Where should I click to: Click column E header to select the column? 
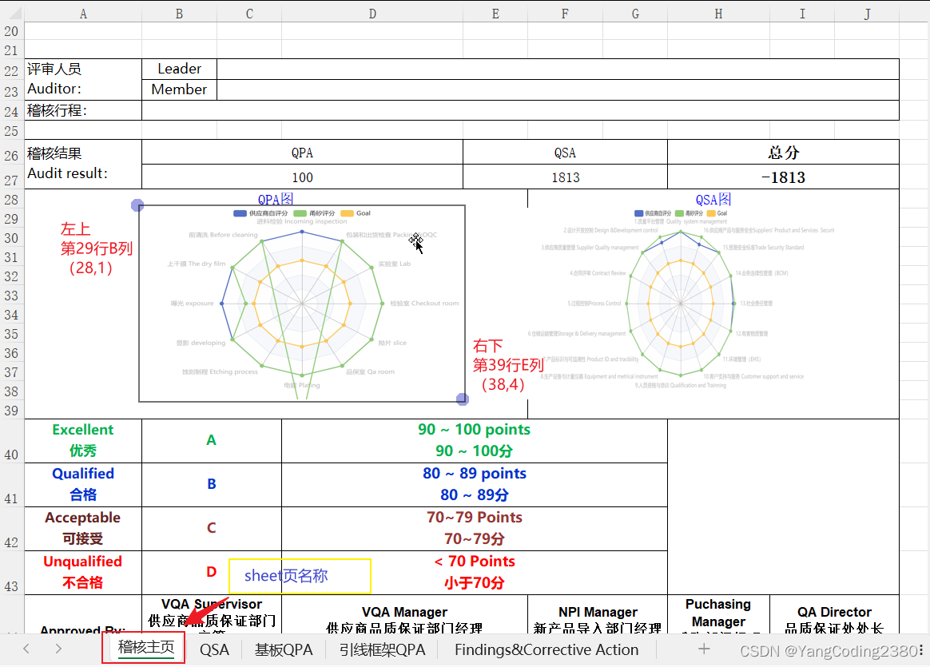click(x=495, y=13)
